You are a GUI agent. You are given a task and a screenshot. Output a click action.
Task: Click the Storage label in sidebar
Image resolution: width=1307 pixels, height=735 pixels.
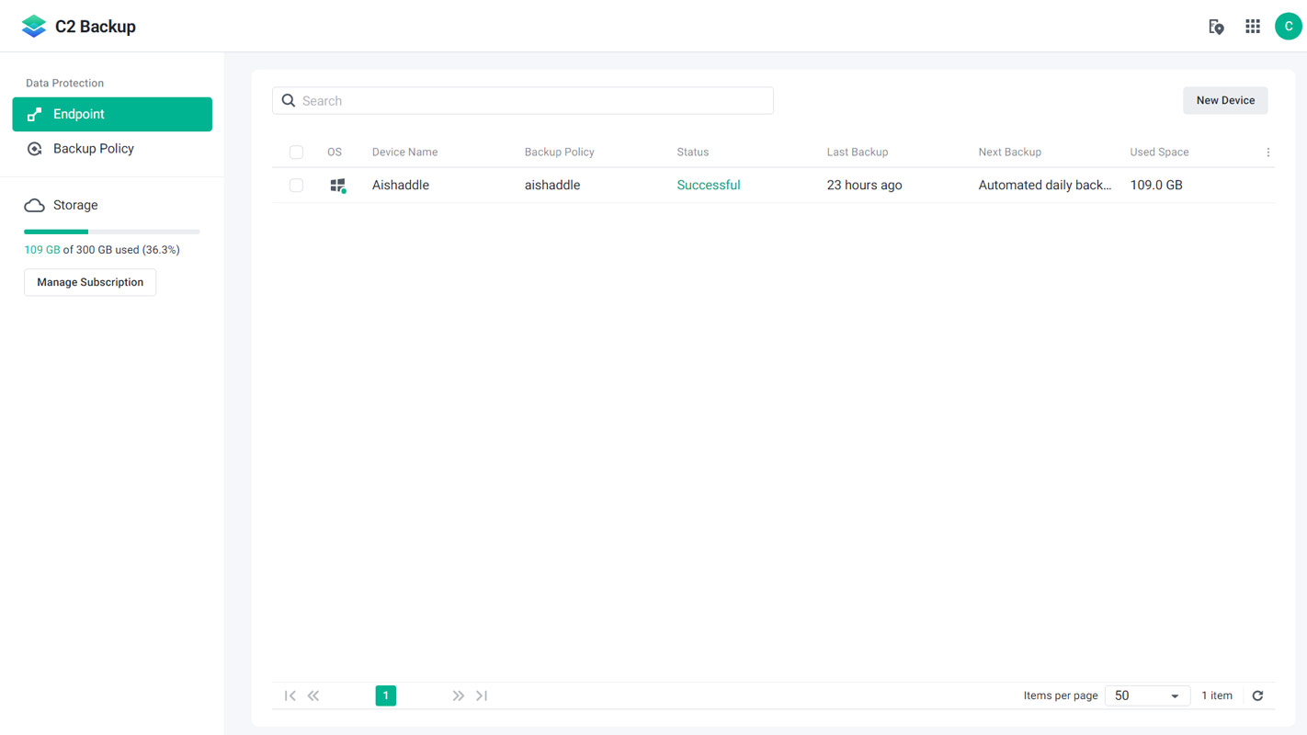[x=75, y=206]
